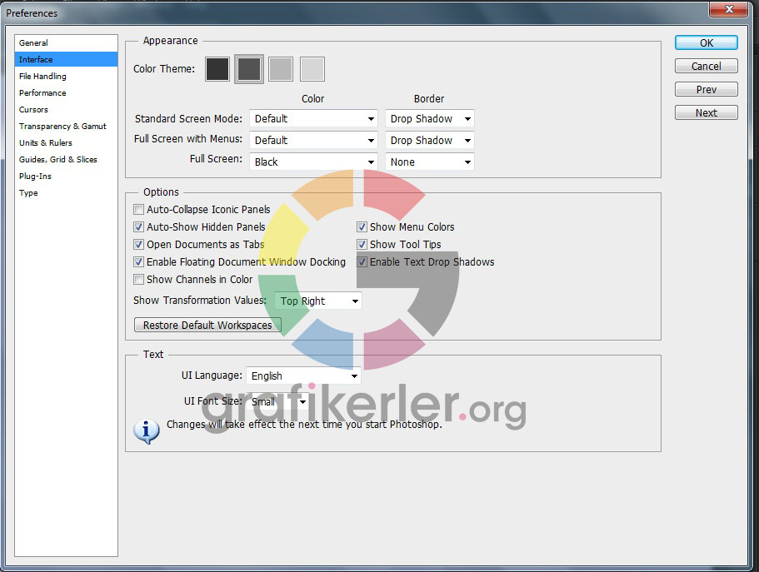
Task: Enable Auto-Collapse Iconic Panels checkbox
Action: pyautogui.click(x=139, y=210)
